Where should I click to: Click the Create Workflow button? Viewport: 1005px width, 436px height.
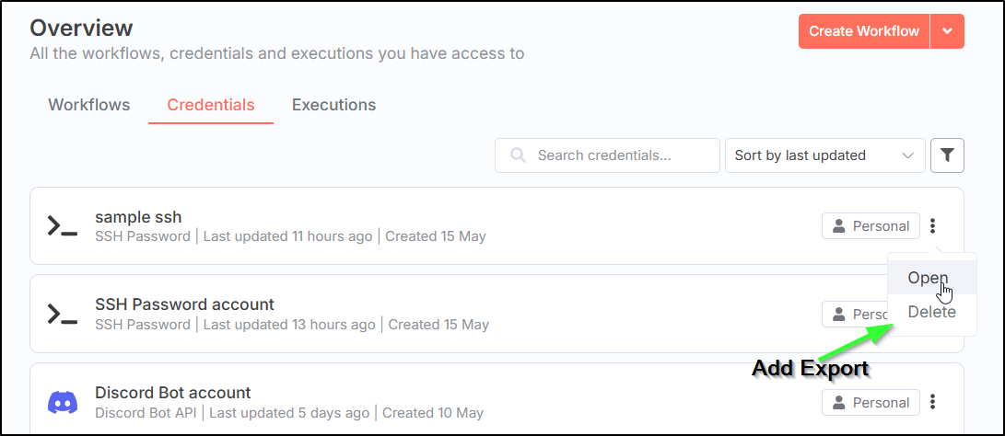click(863, 31)
